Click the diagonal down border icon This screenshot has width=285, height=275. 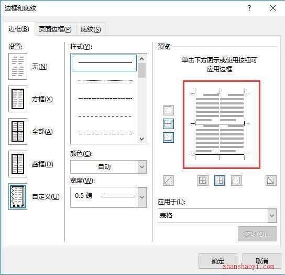271,181
